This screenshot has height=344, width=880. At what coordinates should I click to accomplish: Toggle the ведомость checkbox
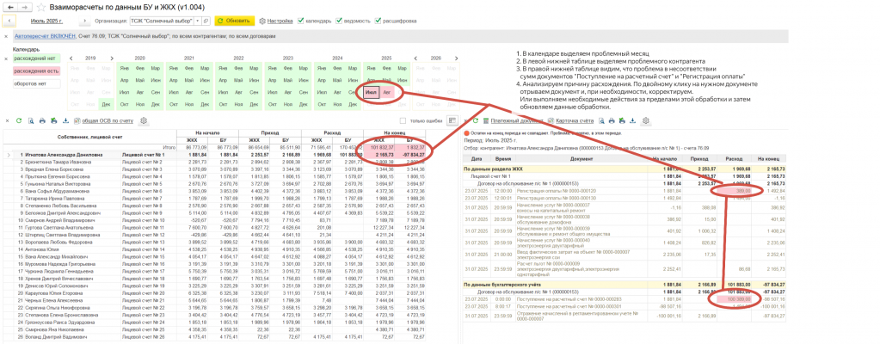click(340, 21)
